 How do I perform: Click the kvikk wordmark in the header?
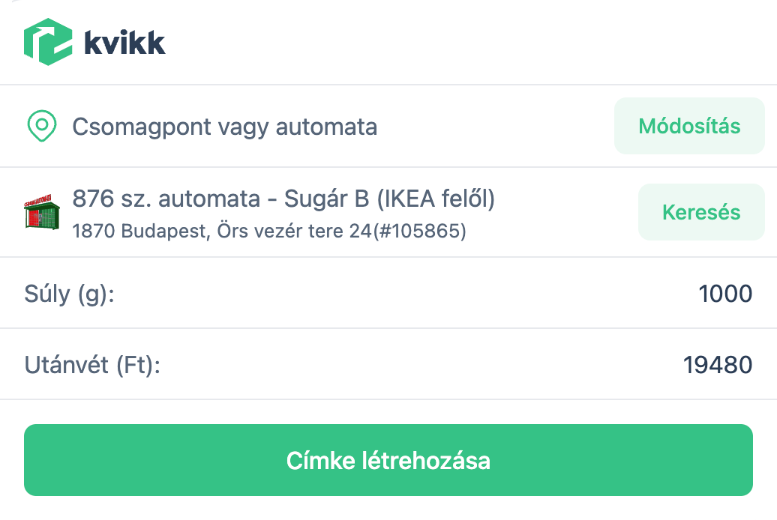point(124,43)
